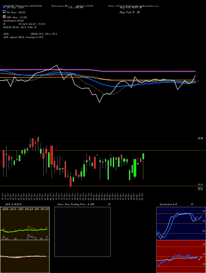Select the '20 Day = 20.8' legend label
This screenshot has width=206, height=273.
(15, 7)
